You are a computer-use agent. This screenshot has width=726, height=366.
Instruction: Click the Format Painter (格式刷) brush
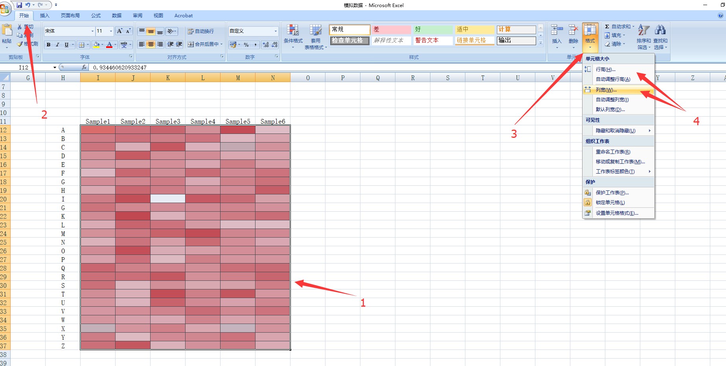pyautogui.click(x=20, y=44)
